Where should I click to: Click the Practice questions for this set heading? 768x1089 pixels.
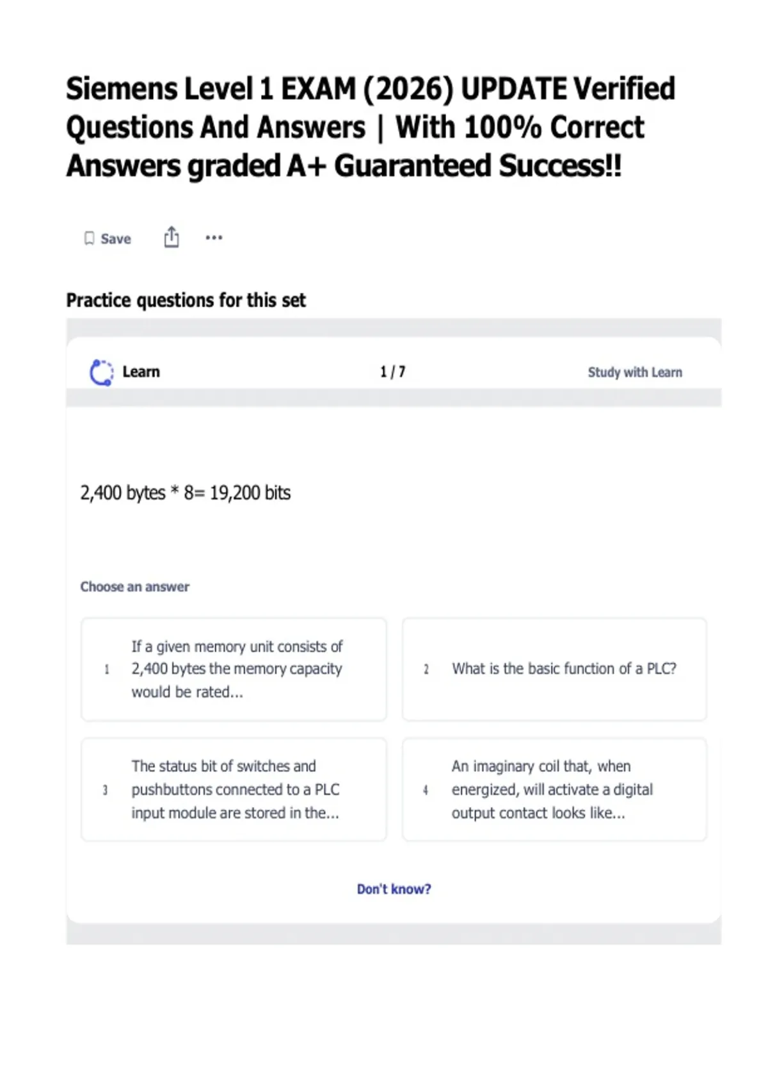186,300
